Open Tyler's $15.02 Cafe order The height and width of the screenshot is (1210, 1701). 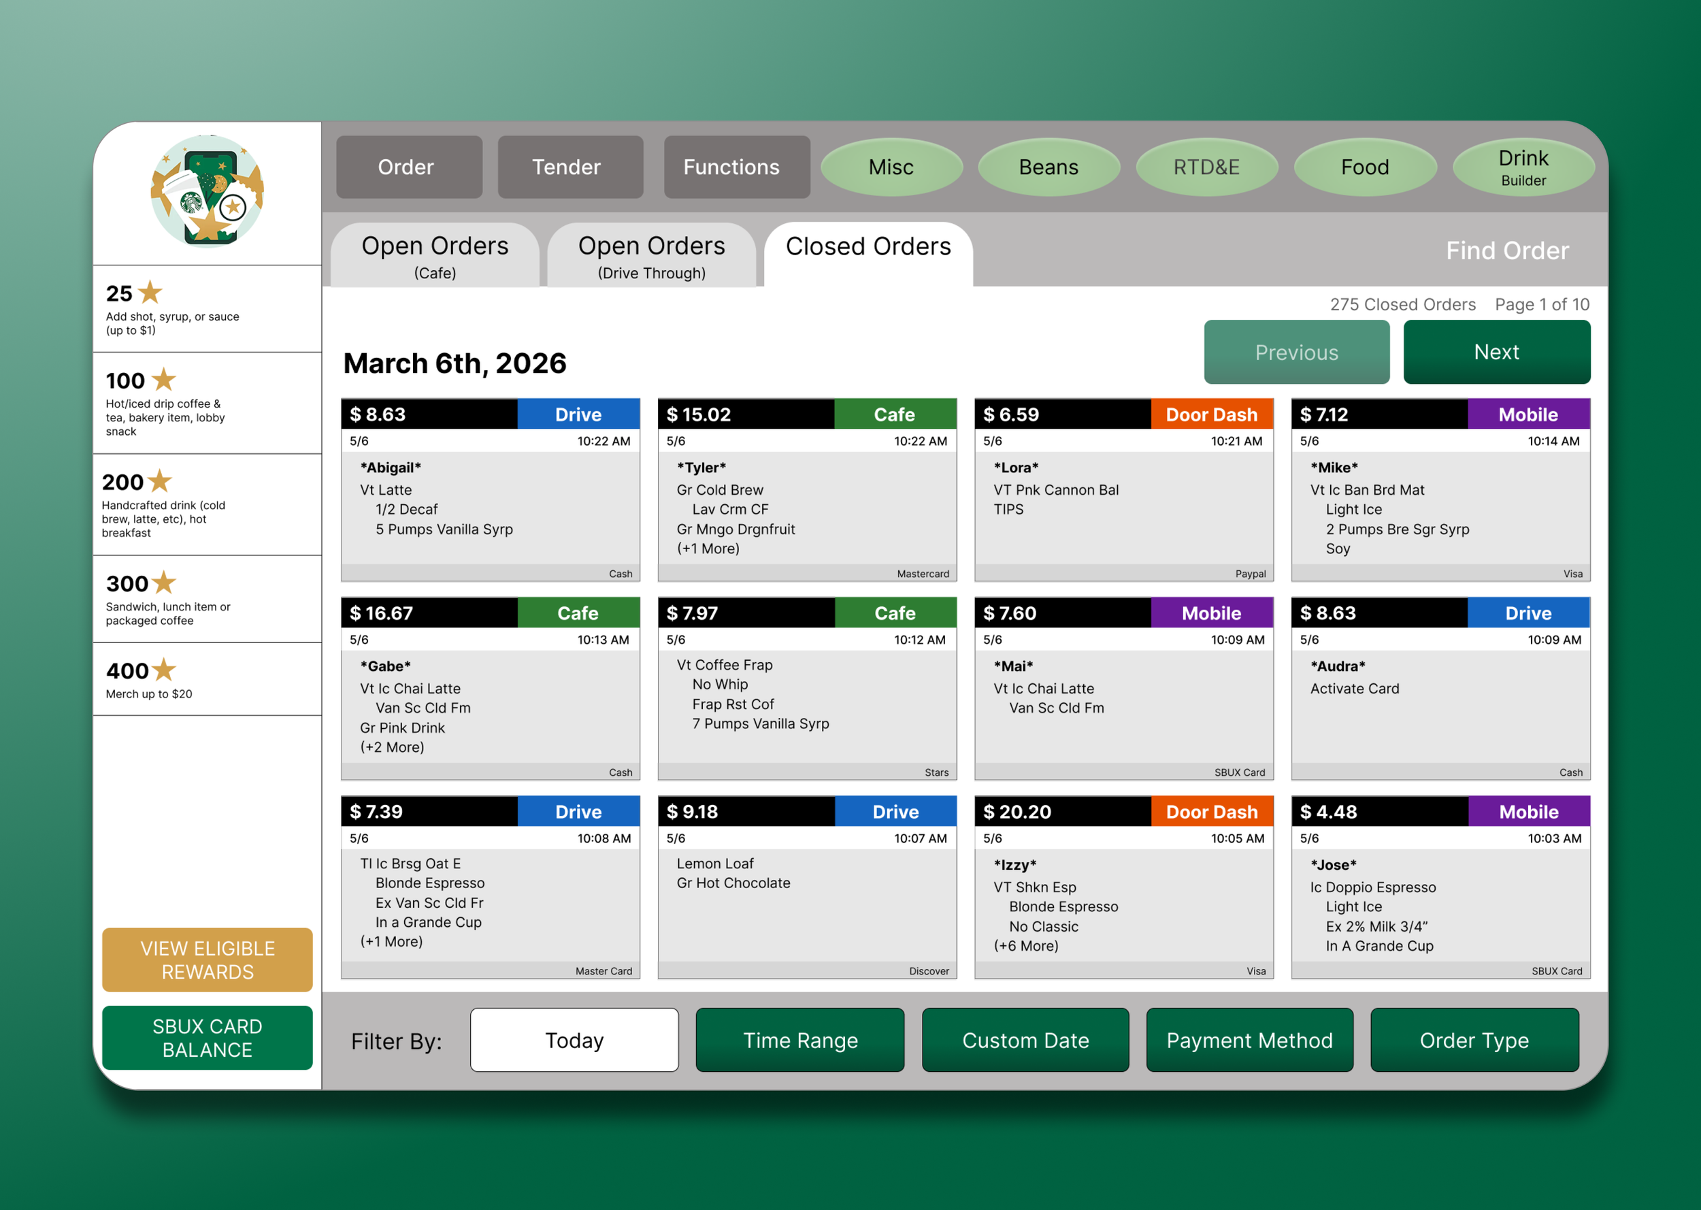808,490
